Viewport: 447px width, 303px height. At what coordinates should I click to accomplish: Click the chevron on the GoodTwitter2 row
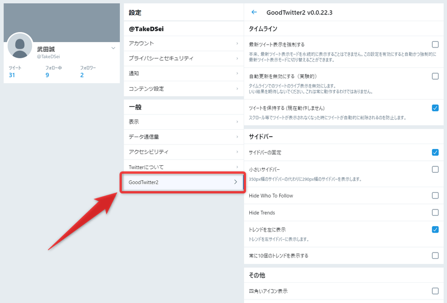pyautogui.click(x=235, y=182)
